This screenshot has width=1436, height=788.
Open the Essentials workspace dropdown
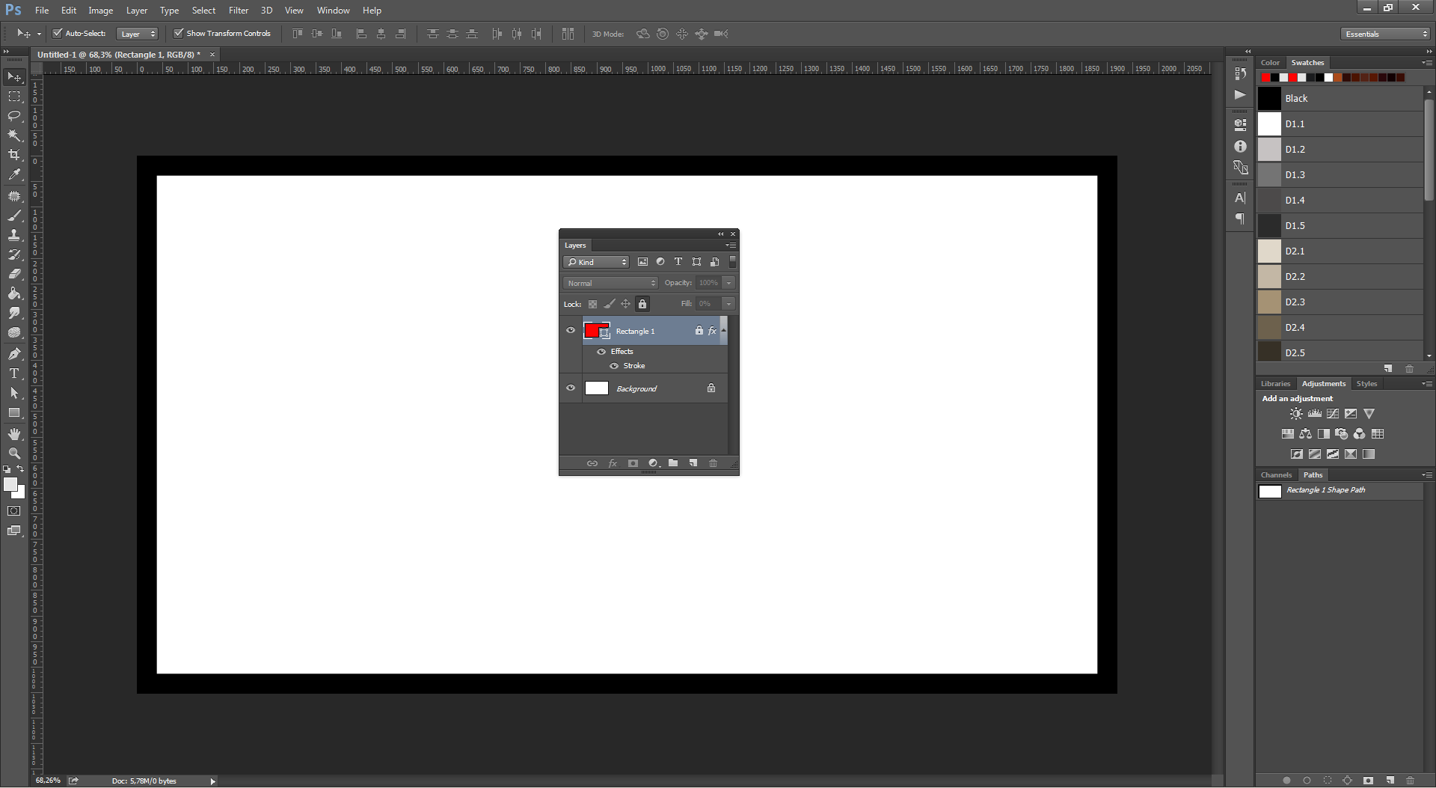pos(1385,34)
